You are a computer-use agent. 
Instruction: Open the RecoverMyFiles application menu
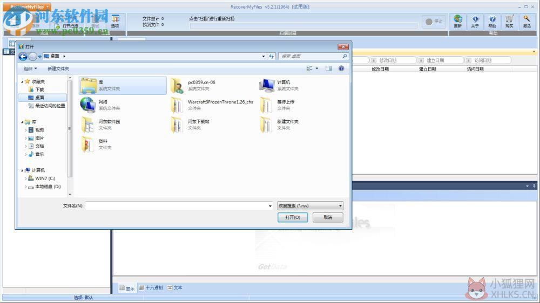28,7
